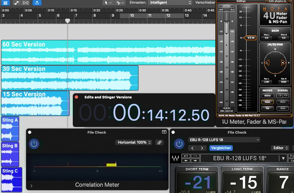The image size is (294, 193).
Task: Click the playhead marker in the ruler
Action: [67, 21]
